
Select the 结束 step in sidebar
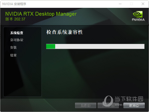pyautogui.click(x=13, y=55)
